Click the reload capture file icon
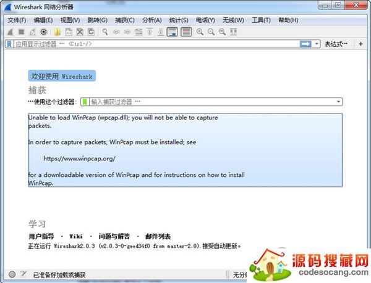371x283 pixels. pyautogui.click(x=91, y=32)
